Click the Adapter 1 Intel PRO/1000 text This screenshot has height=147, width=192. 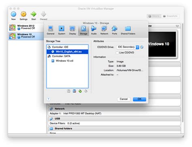[75, 113]
